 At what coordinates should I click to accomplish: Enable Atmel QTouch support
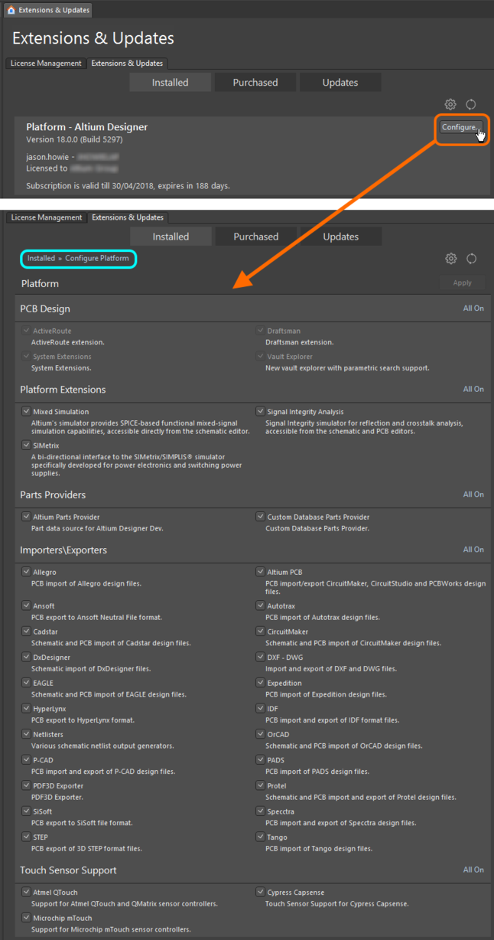coord(26,892)
